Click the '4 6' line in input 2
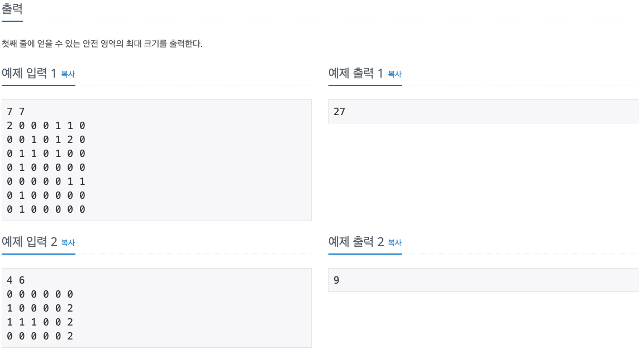644x354 pixels. pyautogui.click(x=16, y=280)
